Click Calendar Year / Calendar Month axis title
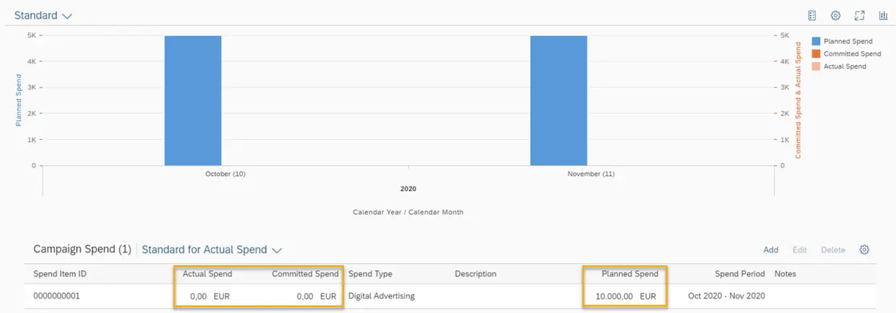This screenshot has height=313, width=896. pyautogui.click(x=408, y=212)
